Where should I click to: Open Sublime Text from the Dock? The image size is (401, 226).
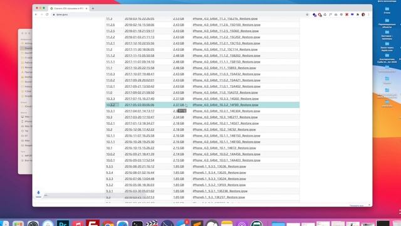[197, 223]
